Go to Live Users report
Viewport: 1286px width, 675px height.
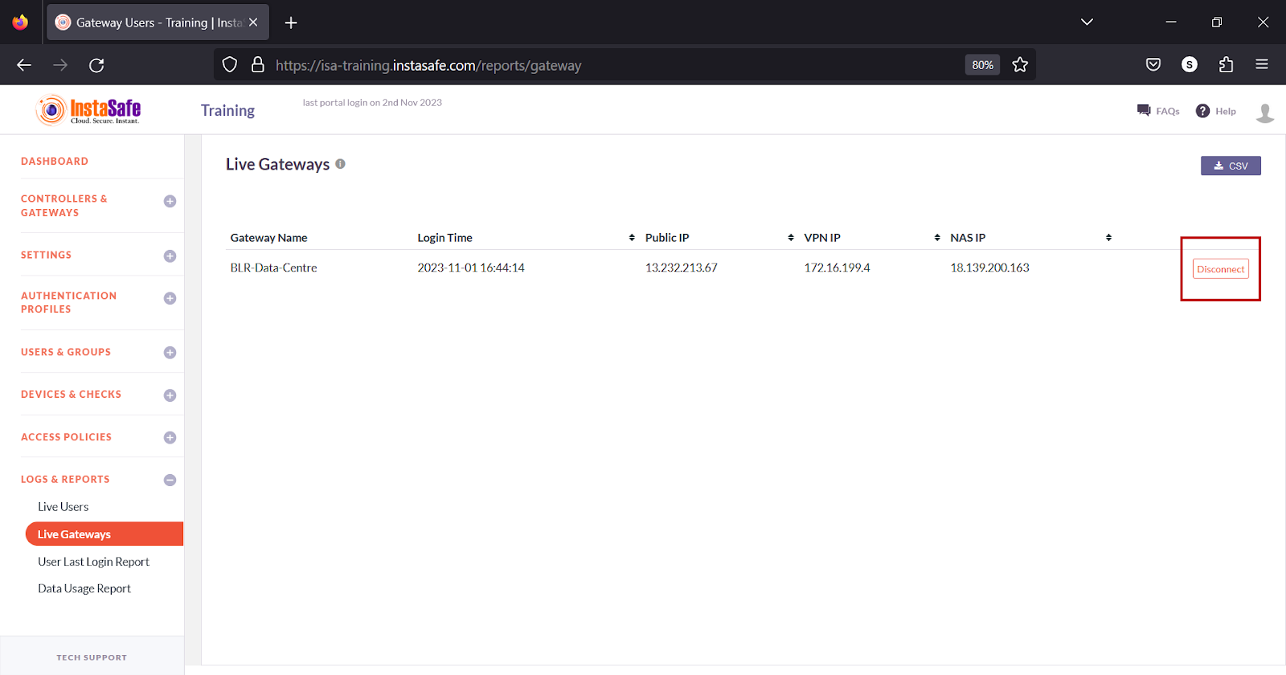63,507
